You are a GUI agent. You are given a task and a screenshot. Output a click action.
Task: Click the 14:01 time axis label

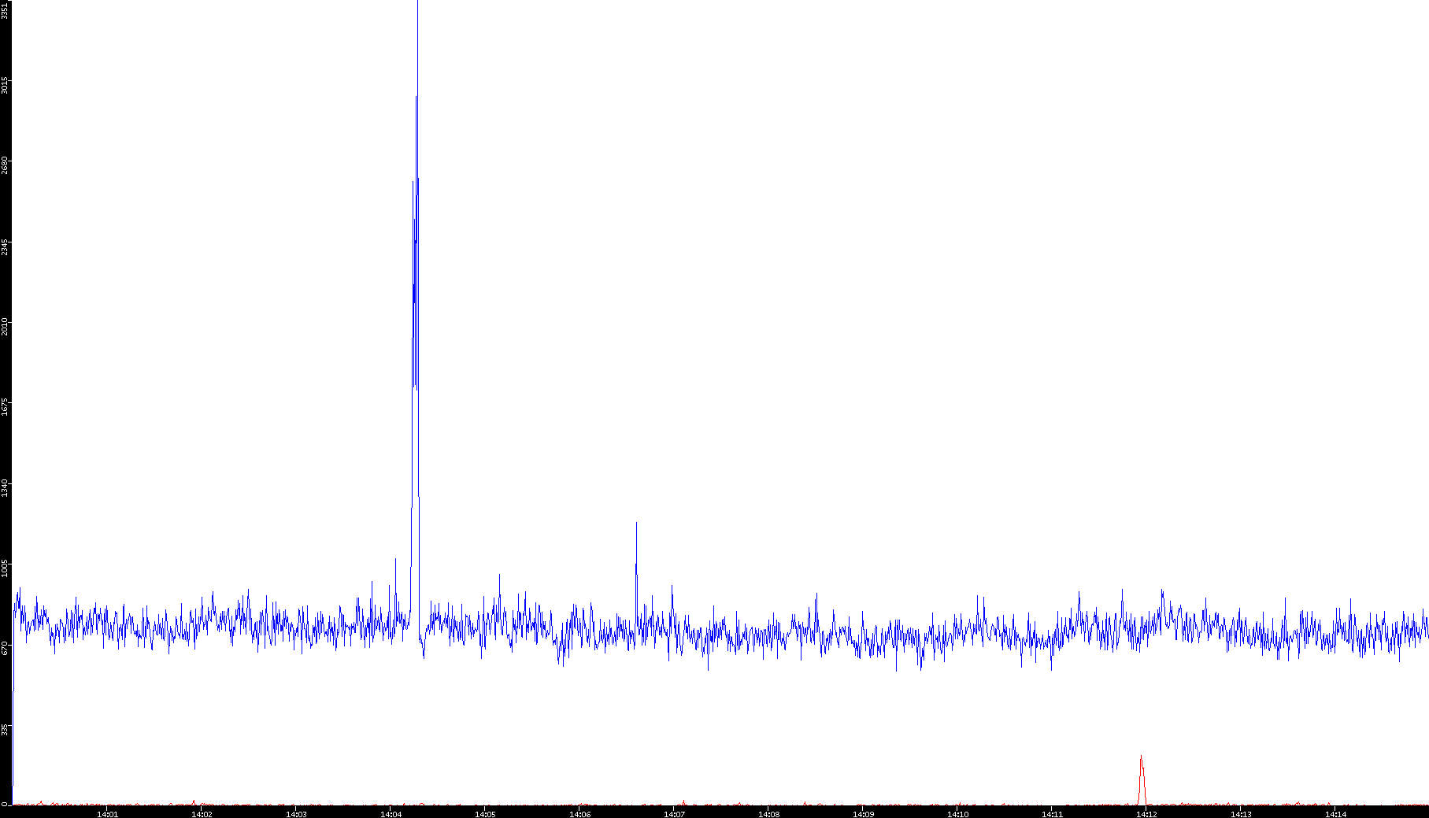[107, 814]
